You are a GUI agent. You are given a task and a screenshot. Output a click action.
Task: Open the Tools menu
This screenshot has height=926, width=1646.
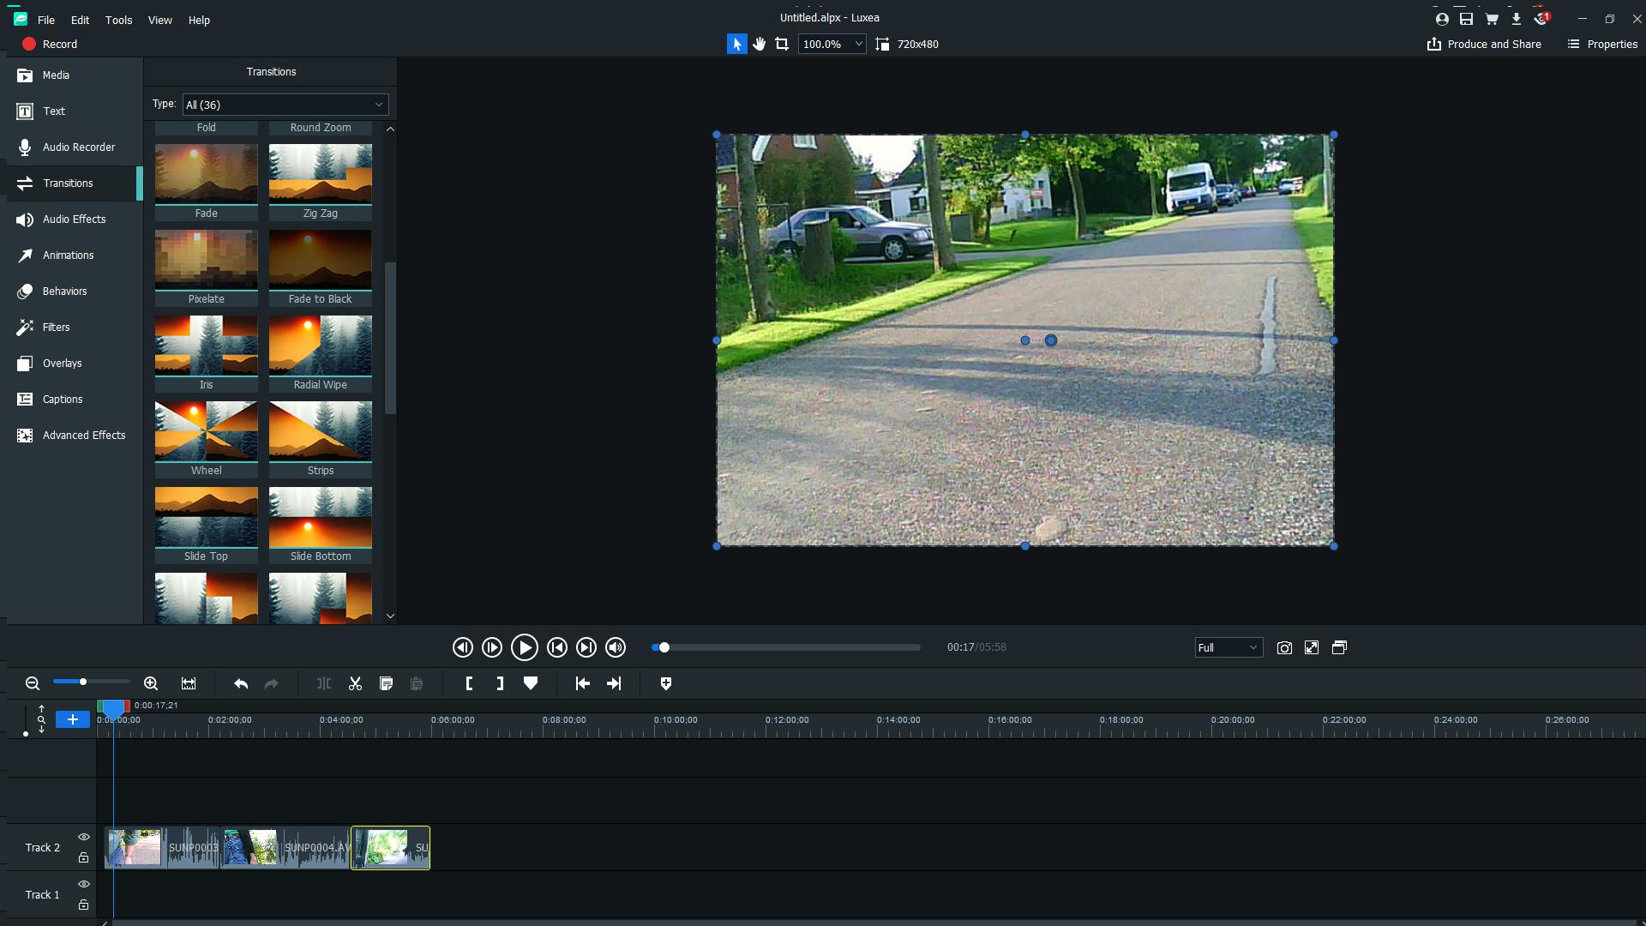point(118,20)
